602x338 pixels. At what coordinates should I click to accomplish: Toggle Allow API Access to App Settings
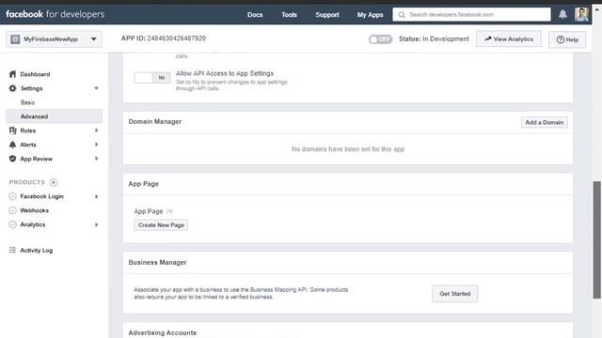152,78
